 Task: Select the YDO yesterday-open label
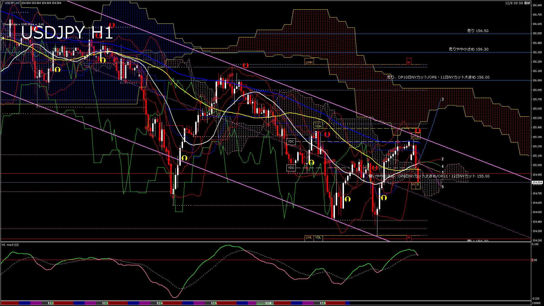(x=291, y=168)
